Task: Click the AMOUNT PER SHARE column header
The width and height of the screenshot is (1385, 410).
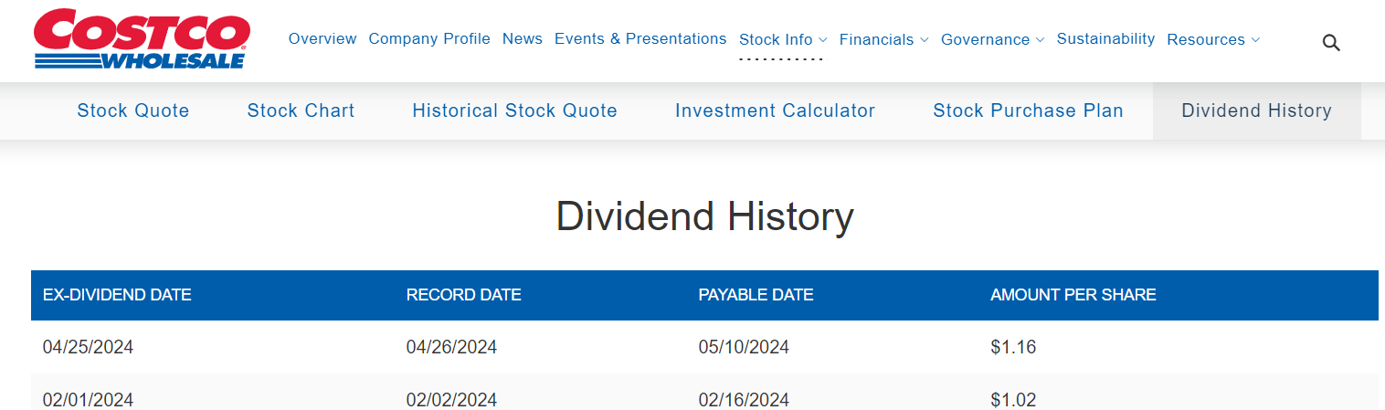Action: coord(1073,295)
